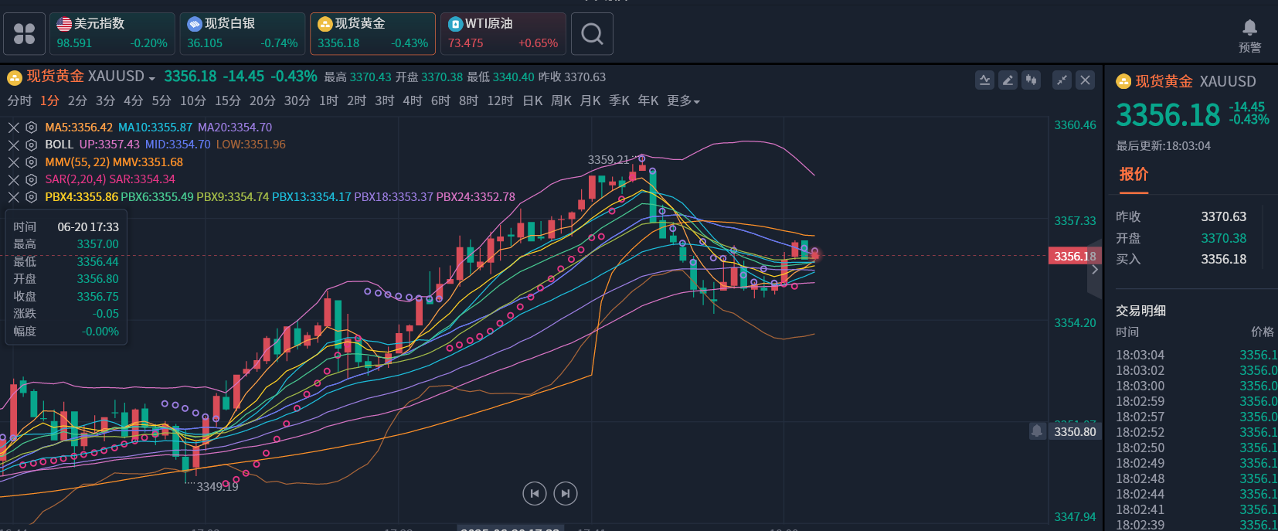Viewport: 1278px width, 531px height.
Task: Select the 美元指数 quote card
Action: (112, 34)
